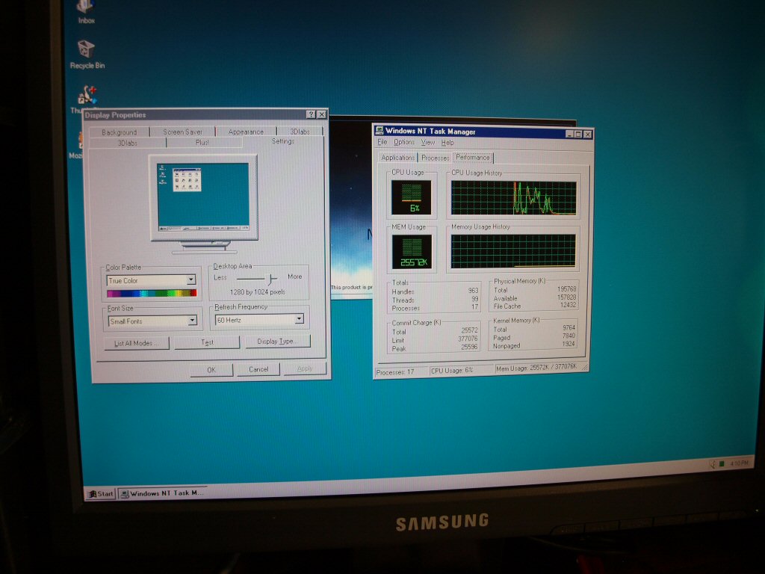Screen dimensions: 765x574
Task: Confirm Display Properties with OK
Action: point(211,369)
